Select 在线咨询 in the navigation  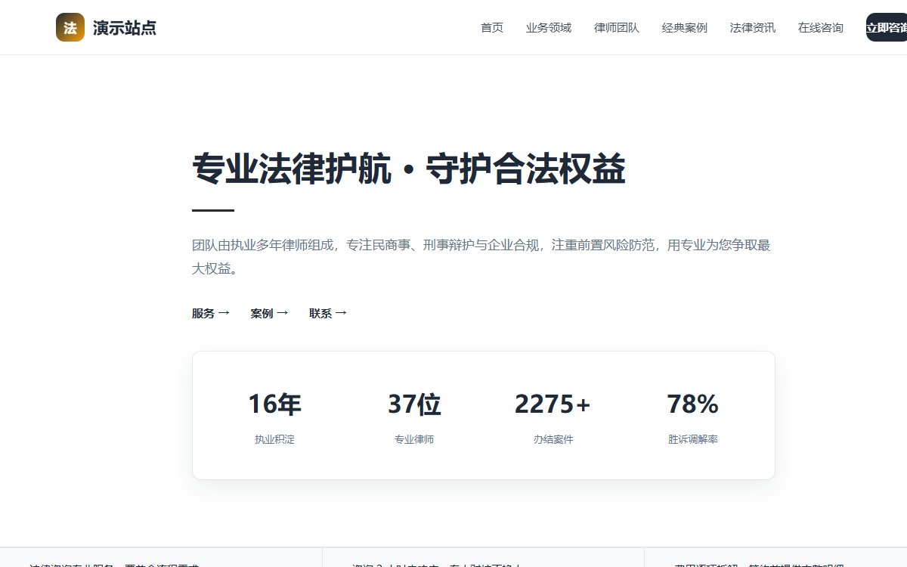[821, 28]
